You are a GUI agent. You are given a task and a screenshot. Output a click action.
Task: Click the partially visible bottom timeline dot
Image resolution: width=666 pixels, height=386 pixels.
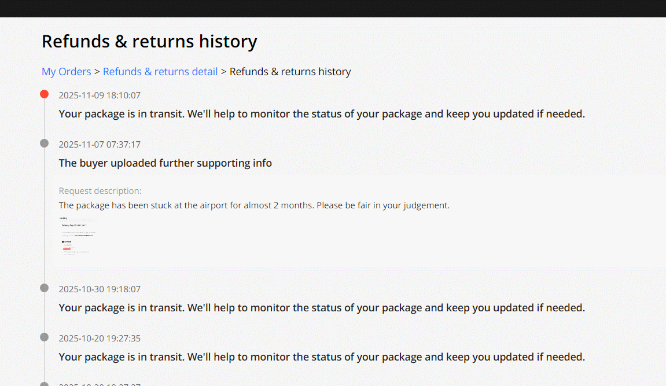44,384
